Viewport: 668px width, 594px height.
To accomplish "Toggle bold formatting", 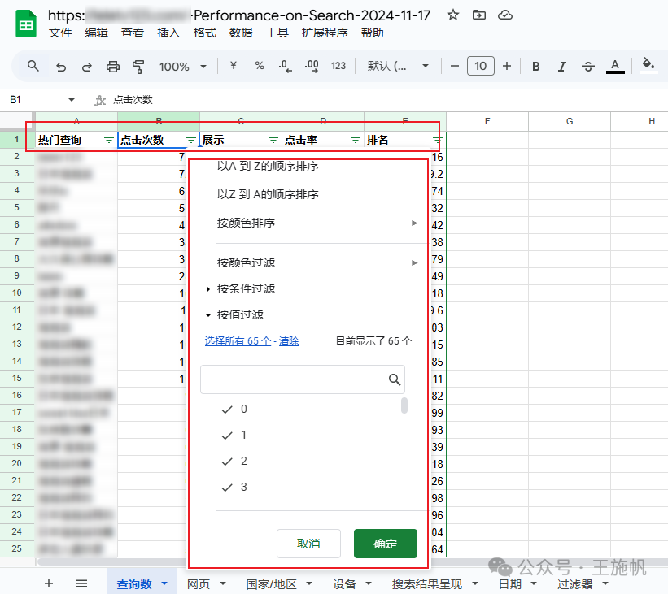I will coord(536,67).
